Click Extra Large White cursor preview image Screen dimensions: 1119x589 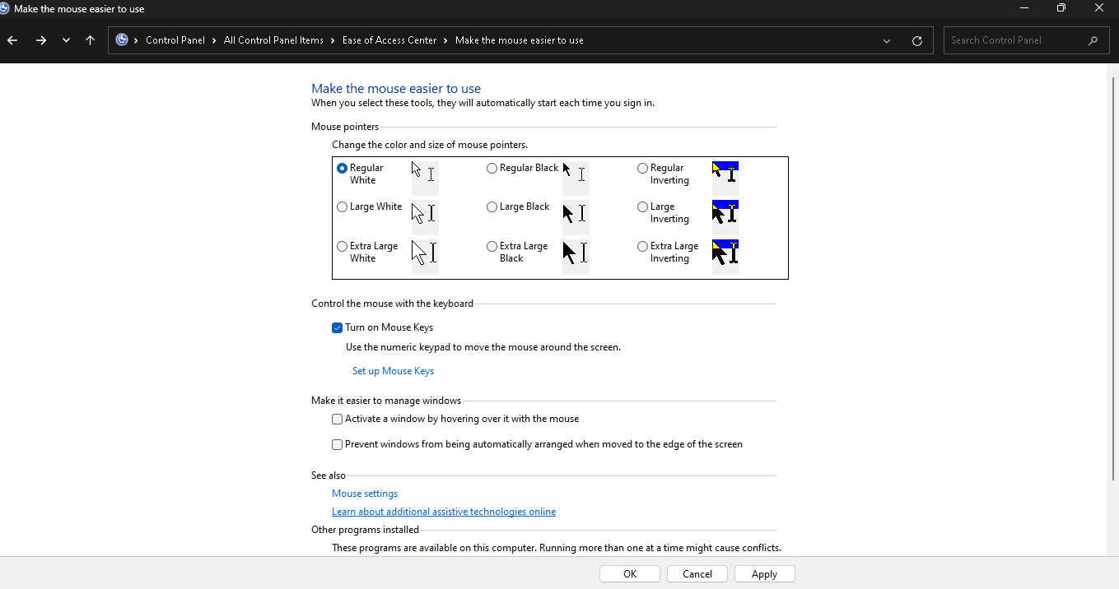click(x=425, y=255)
